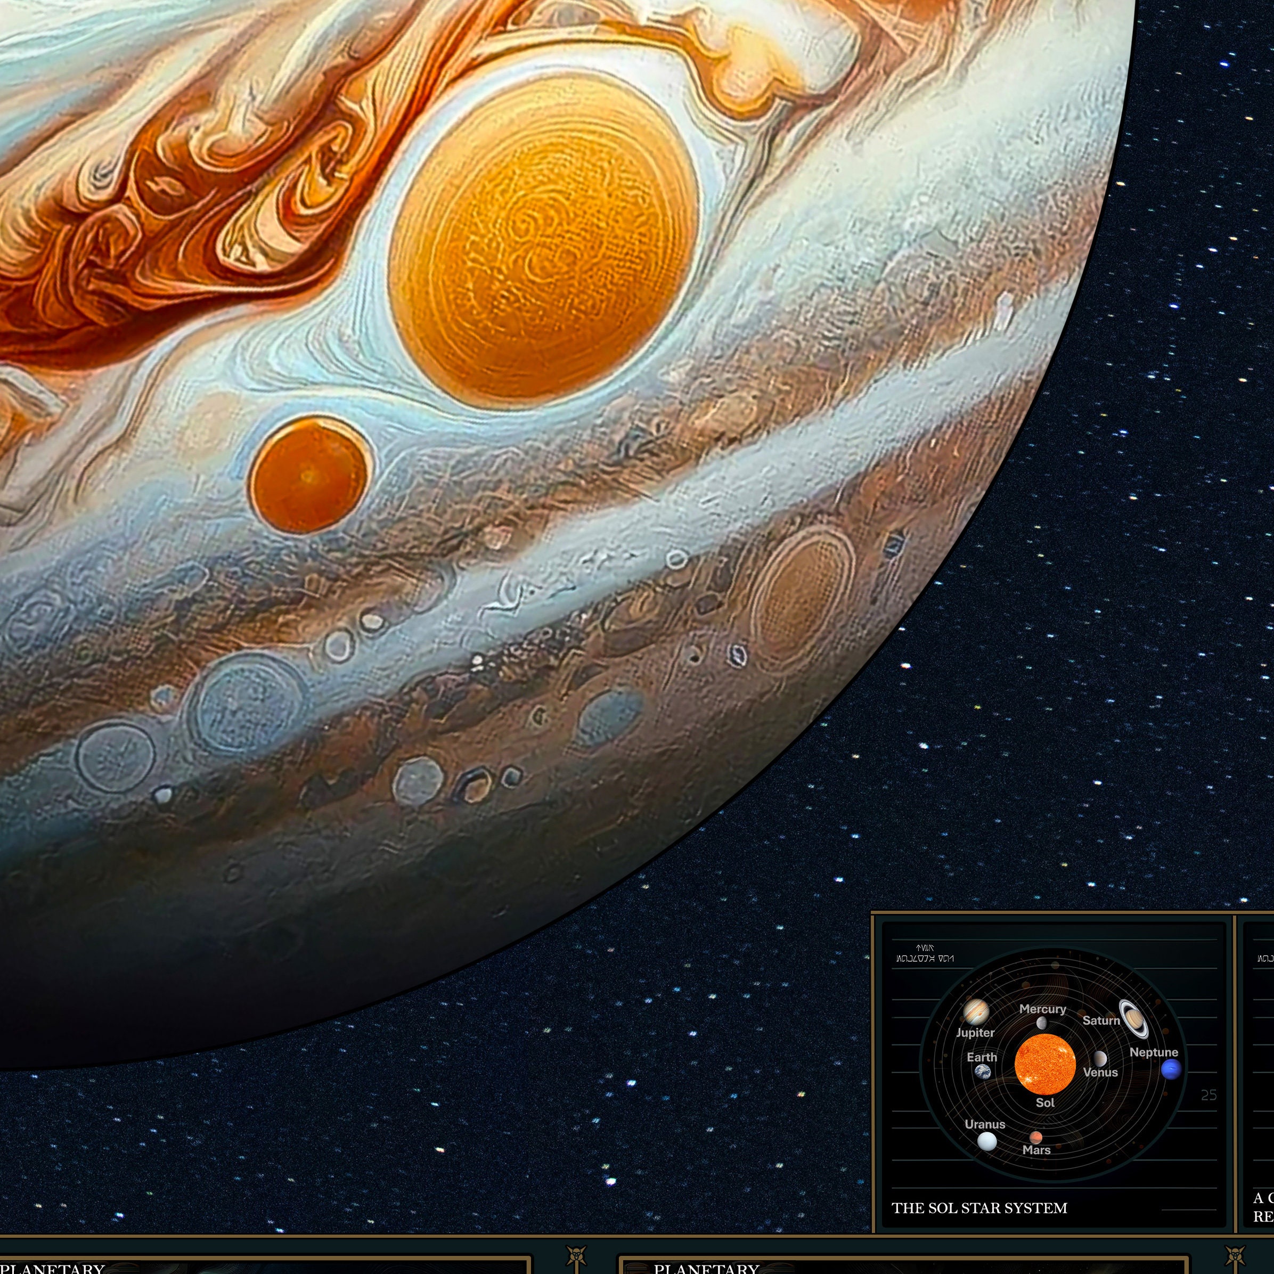Click the Neptune label text
The width and height of the screenshot is (1274, 1274).
(1153, 1053)
